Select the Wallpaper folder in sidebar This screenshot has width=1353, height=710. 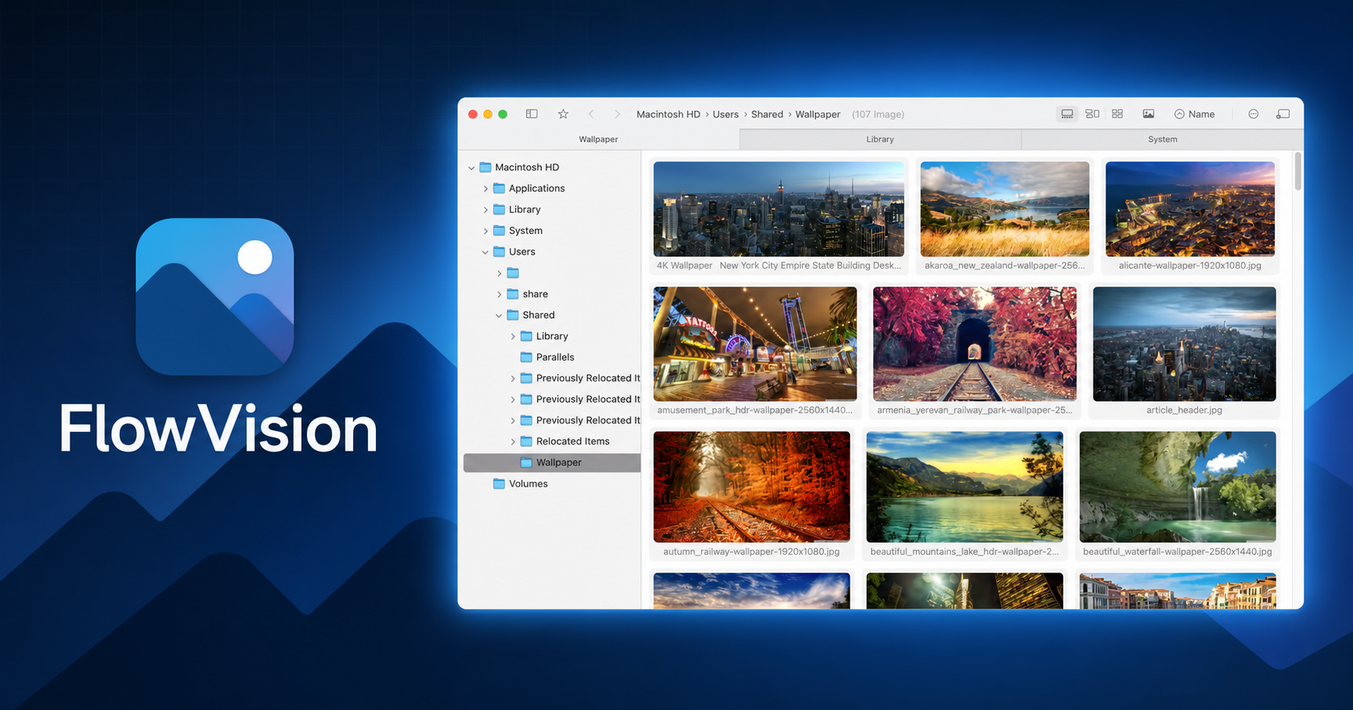pyautogui.click(x=552, y=462)
